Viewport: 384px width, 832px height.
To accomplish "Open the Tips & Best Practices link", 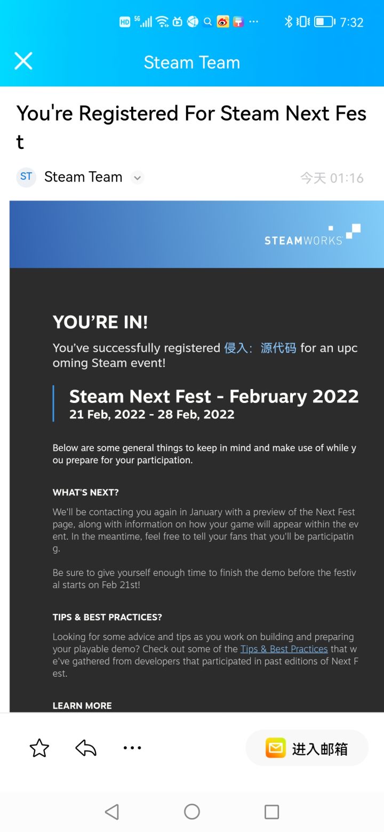I will pyautogui.click(x=284, y=649).
